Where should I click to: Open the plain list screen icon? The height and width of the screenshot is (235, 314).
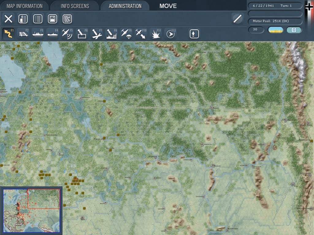[38, 19]
